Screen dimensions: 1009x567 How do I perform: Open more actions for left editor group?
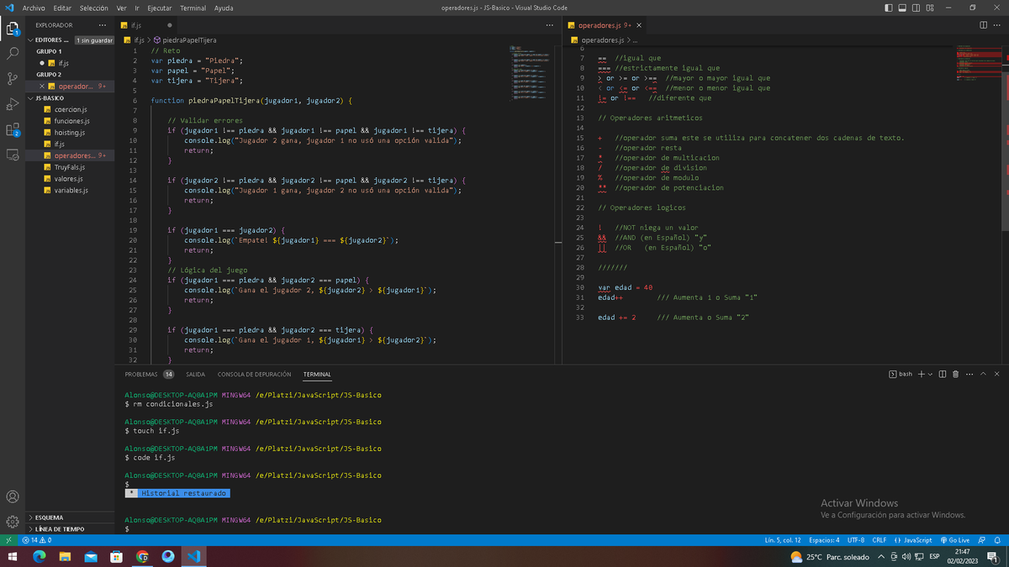pos(550,25)
